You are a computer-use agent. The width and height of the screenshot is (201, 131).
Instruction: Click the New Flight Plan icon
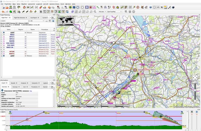pyautogui.click(x=3, y=8)
